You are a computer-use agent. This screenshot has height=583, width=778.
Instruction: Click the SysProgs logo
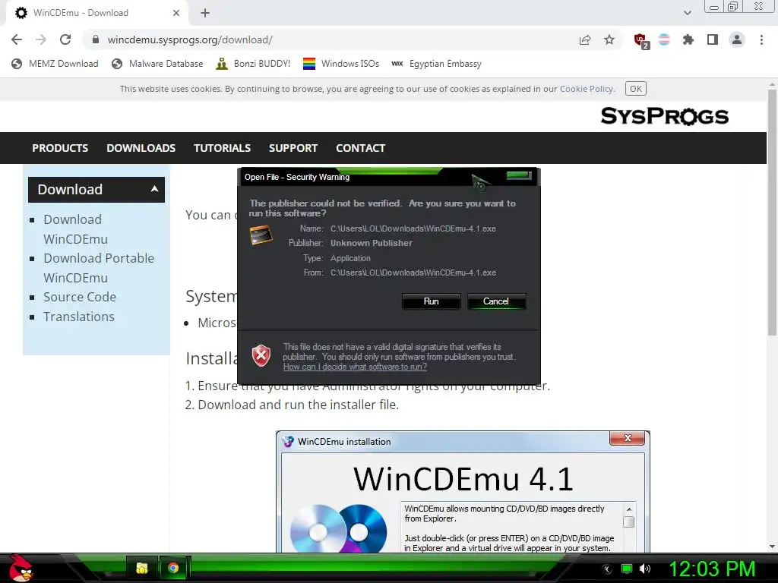pos(664,116)
